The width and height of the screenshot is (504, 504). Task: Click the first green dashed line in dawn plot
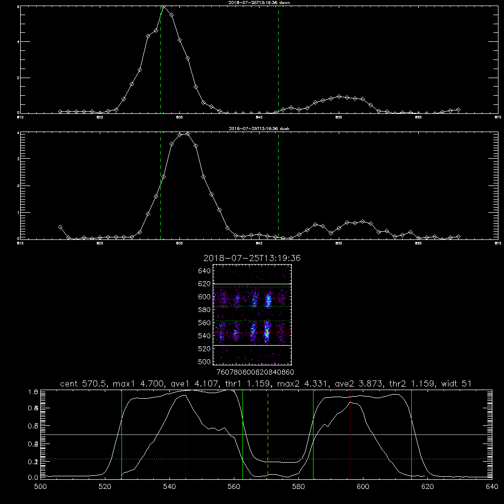(x=160, y=61)
